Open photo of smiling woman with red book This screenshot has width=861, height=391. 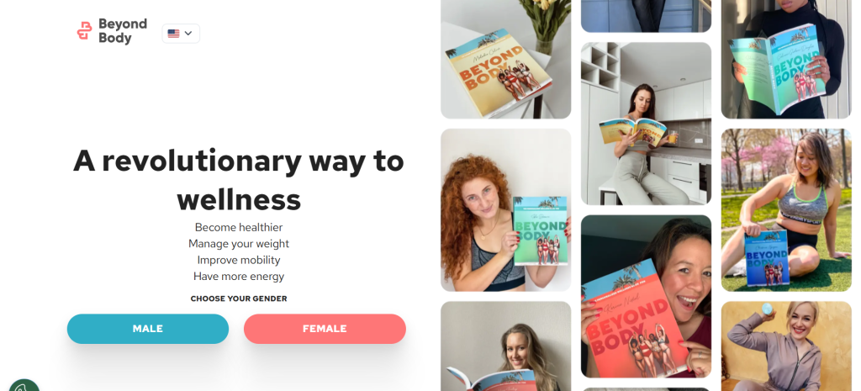646,296
